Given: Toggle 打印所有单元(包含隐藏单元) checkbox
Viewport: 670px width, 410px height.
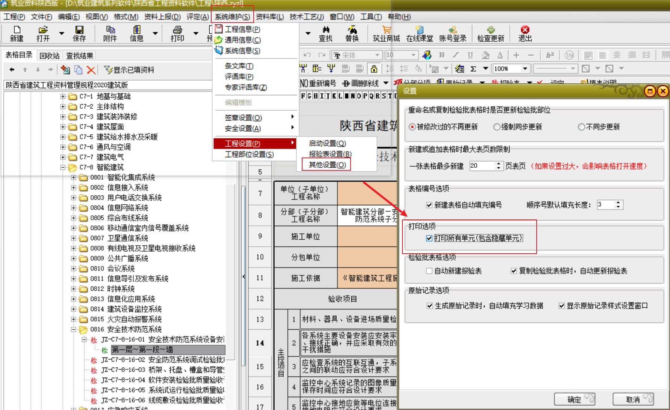Looking at the screenshot, I should click(x=429, y=238).
